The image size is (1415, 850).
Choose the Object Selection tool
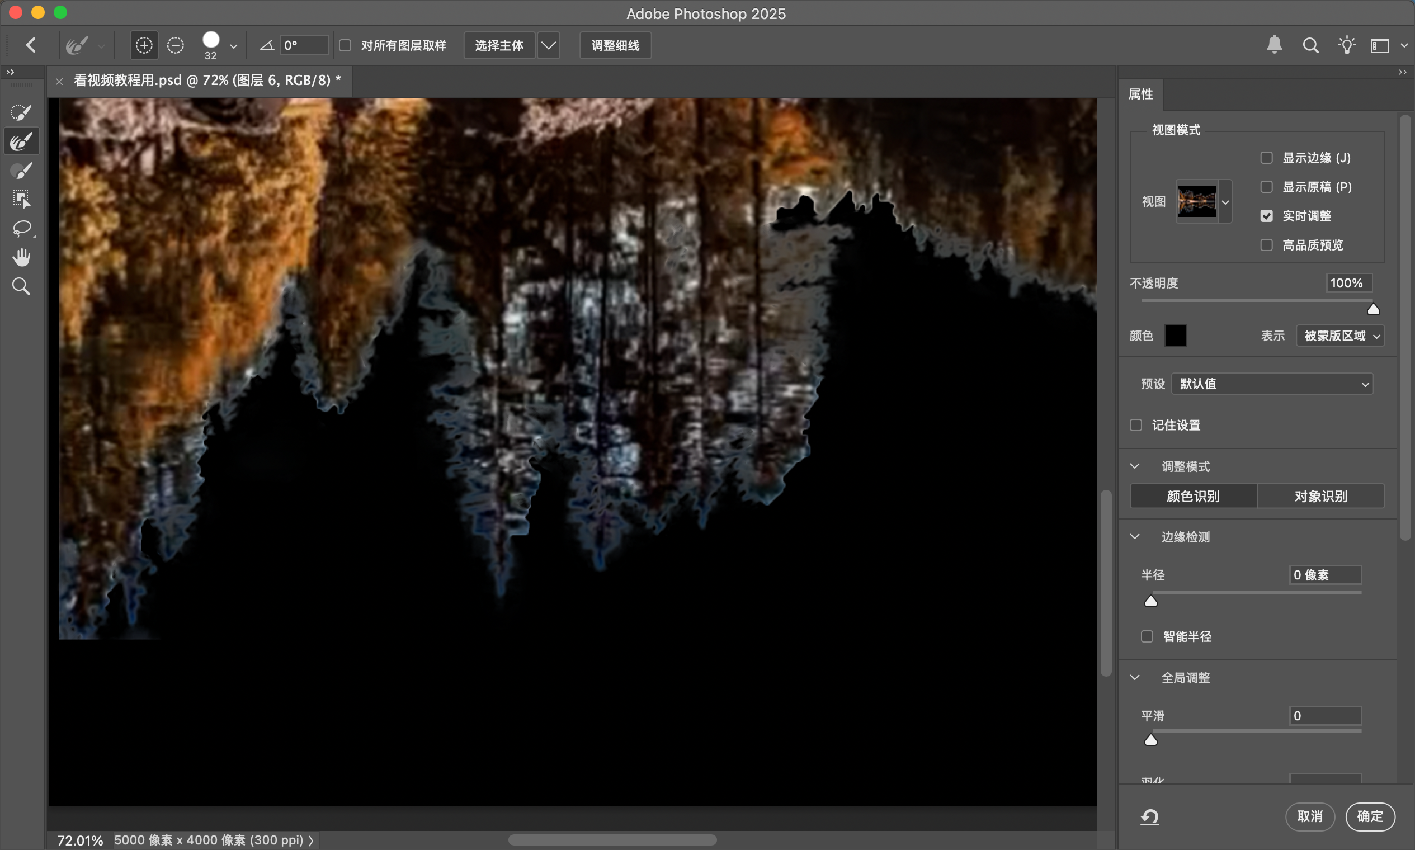coord(21,199)
